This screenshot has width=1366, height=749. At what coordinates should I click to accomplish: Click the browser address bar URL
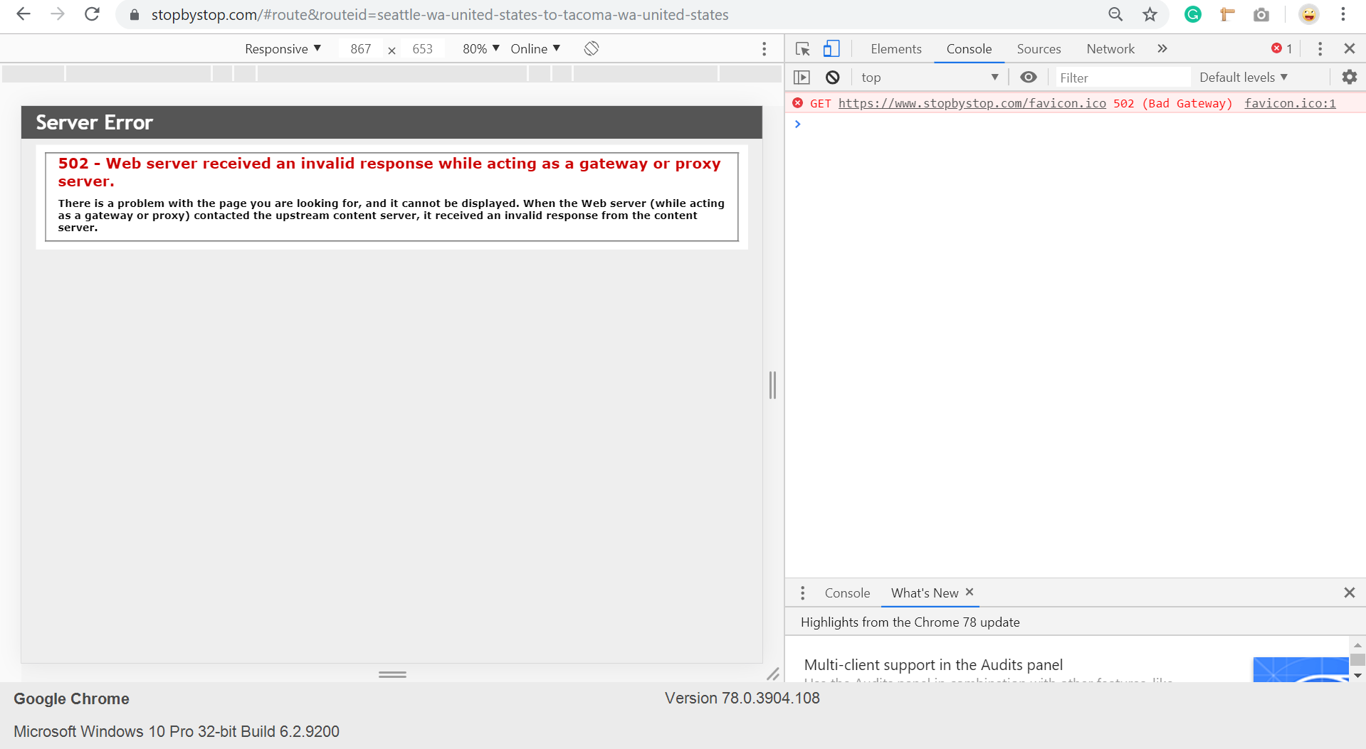point(440,14)
